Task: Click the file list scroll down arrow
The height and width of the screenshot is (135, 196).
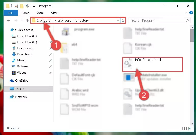Action: tap(192, 124)
